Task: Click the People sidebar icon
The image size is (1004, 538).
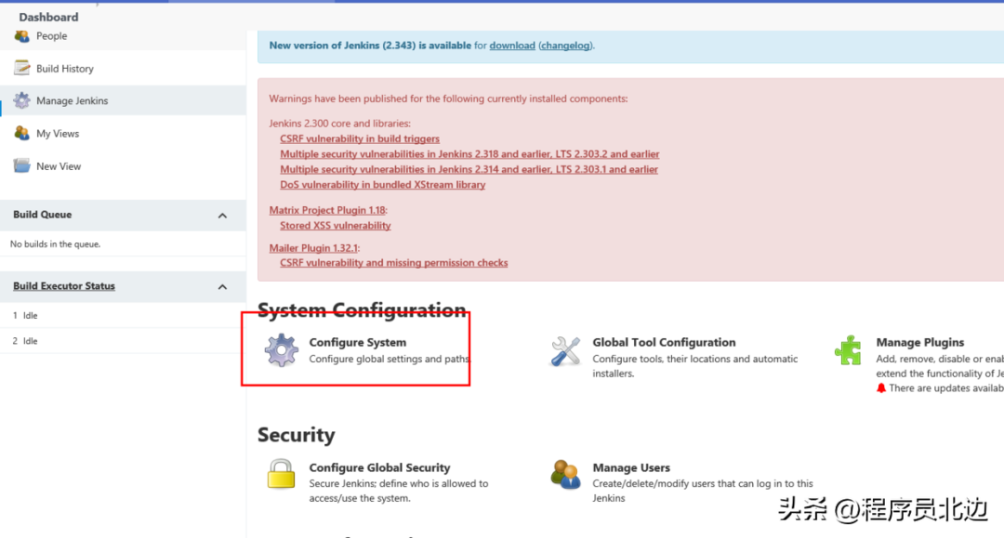Action: coord(21,36)
